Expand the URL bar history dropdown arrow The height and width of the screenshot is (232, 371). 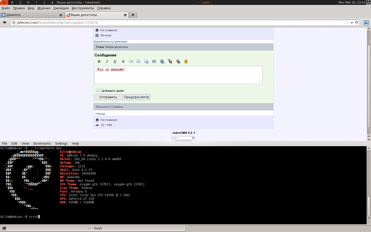(x=352, y=23)
